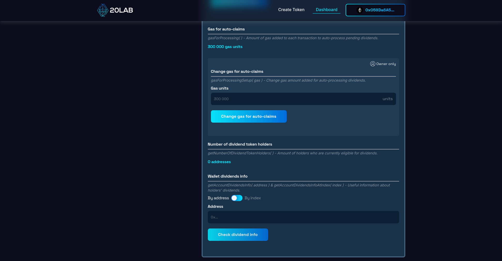Open the Dashboard tab
The image size is (502, 261).
coord(326,10)
